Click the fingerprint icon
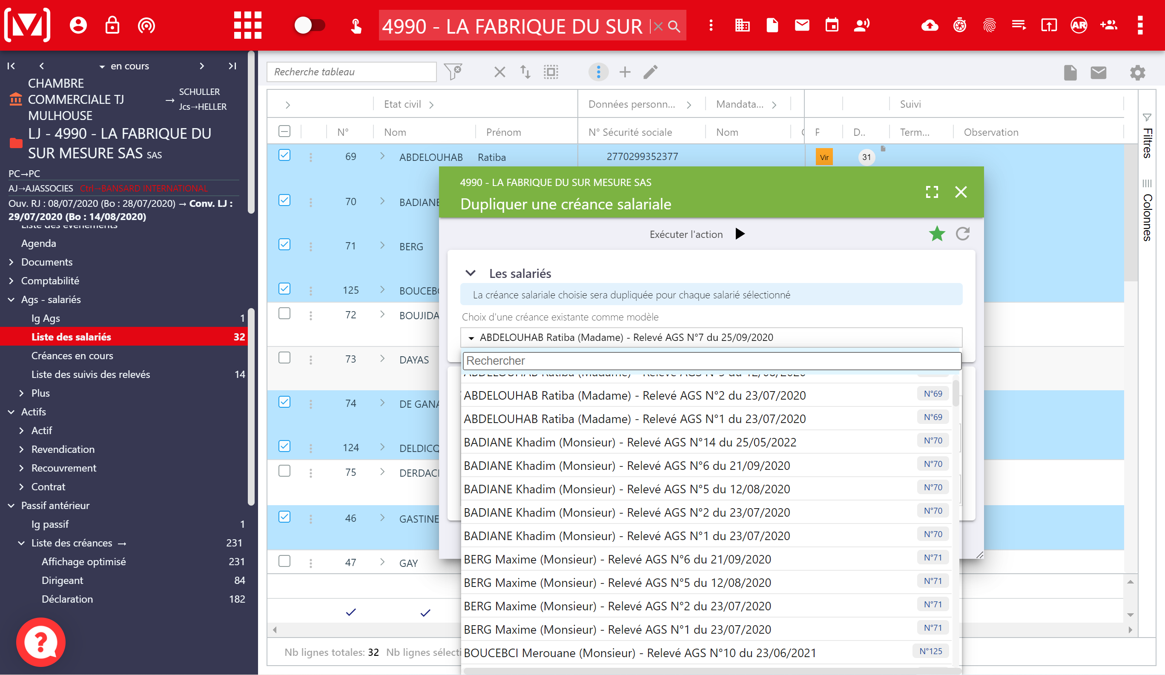The height and width of the screenshot is (675, 1165). pos(989,25)
